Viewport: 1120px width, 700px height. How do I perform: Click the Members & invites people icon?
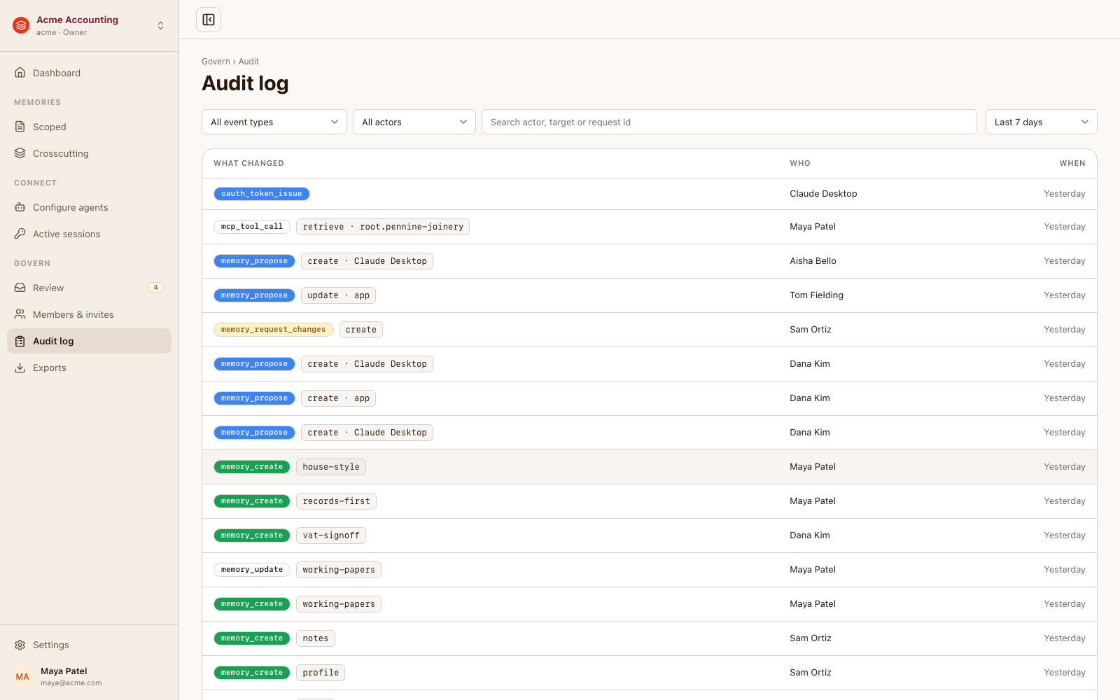20,314
